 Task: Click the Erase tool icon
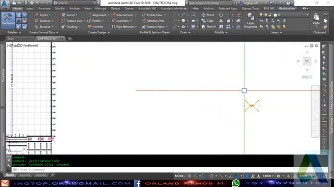tap(239, 15)
